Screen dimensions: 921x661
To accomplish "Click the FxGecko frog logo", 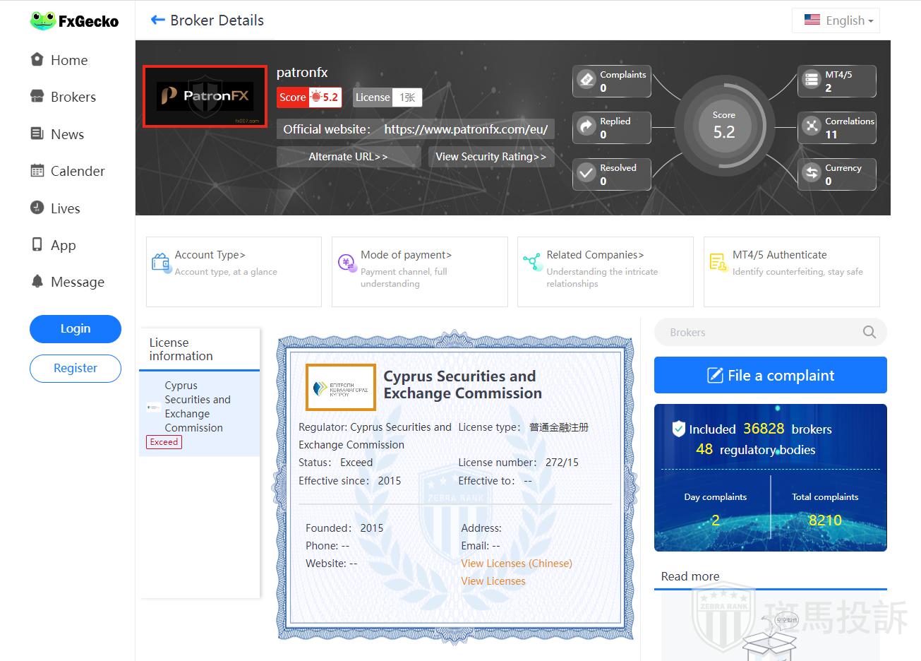I will pos(43,20).
